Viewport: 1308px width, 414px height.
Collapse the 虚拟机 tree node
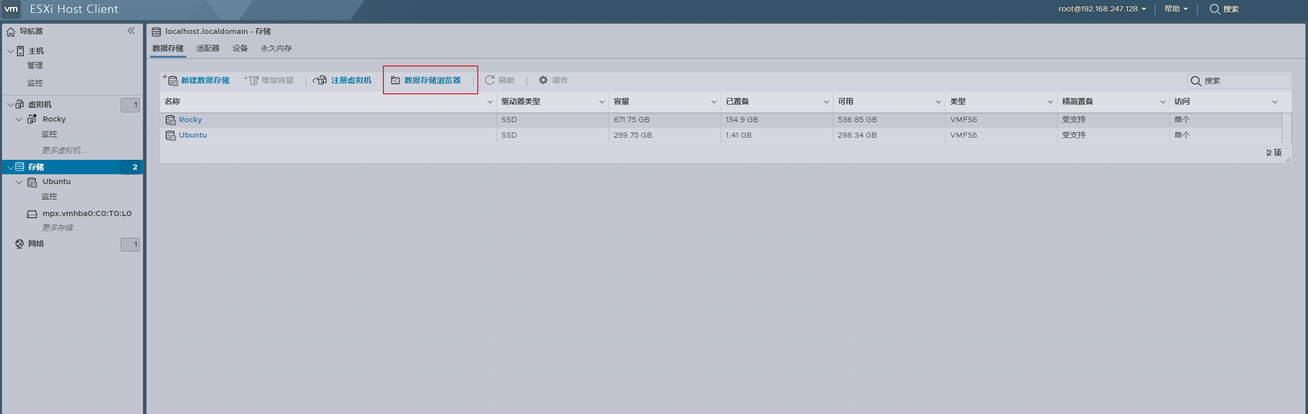point(10,105)
